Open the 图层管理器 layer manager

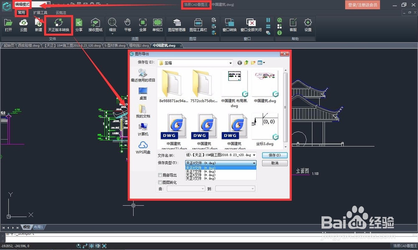[x=177, y=25]
